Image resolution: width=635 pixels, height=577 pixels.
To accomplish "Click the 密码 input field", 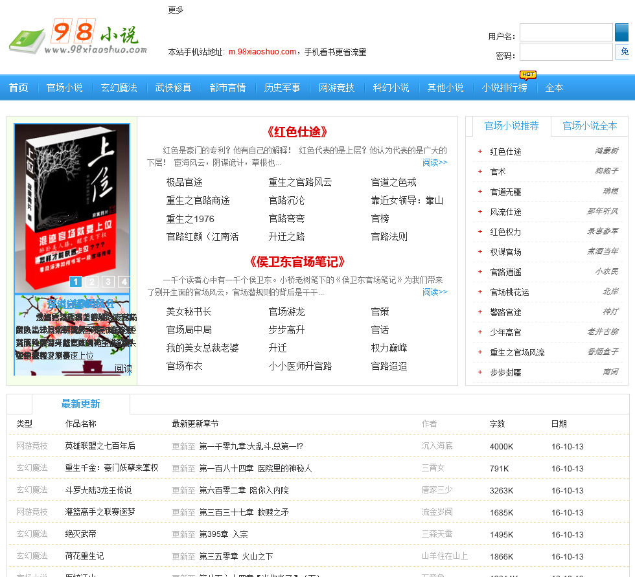I will [x=566, y=52].
